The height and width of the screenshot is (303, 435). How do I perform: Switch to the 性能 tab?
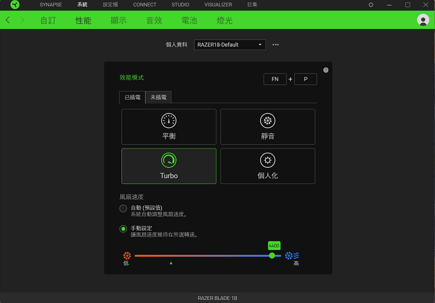(83, 21)
